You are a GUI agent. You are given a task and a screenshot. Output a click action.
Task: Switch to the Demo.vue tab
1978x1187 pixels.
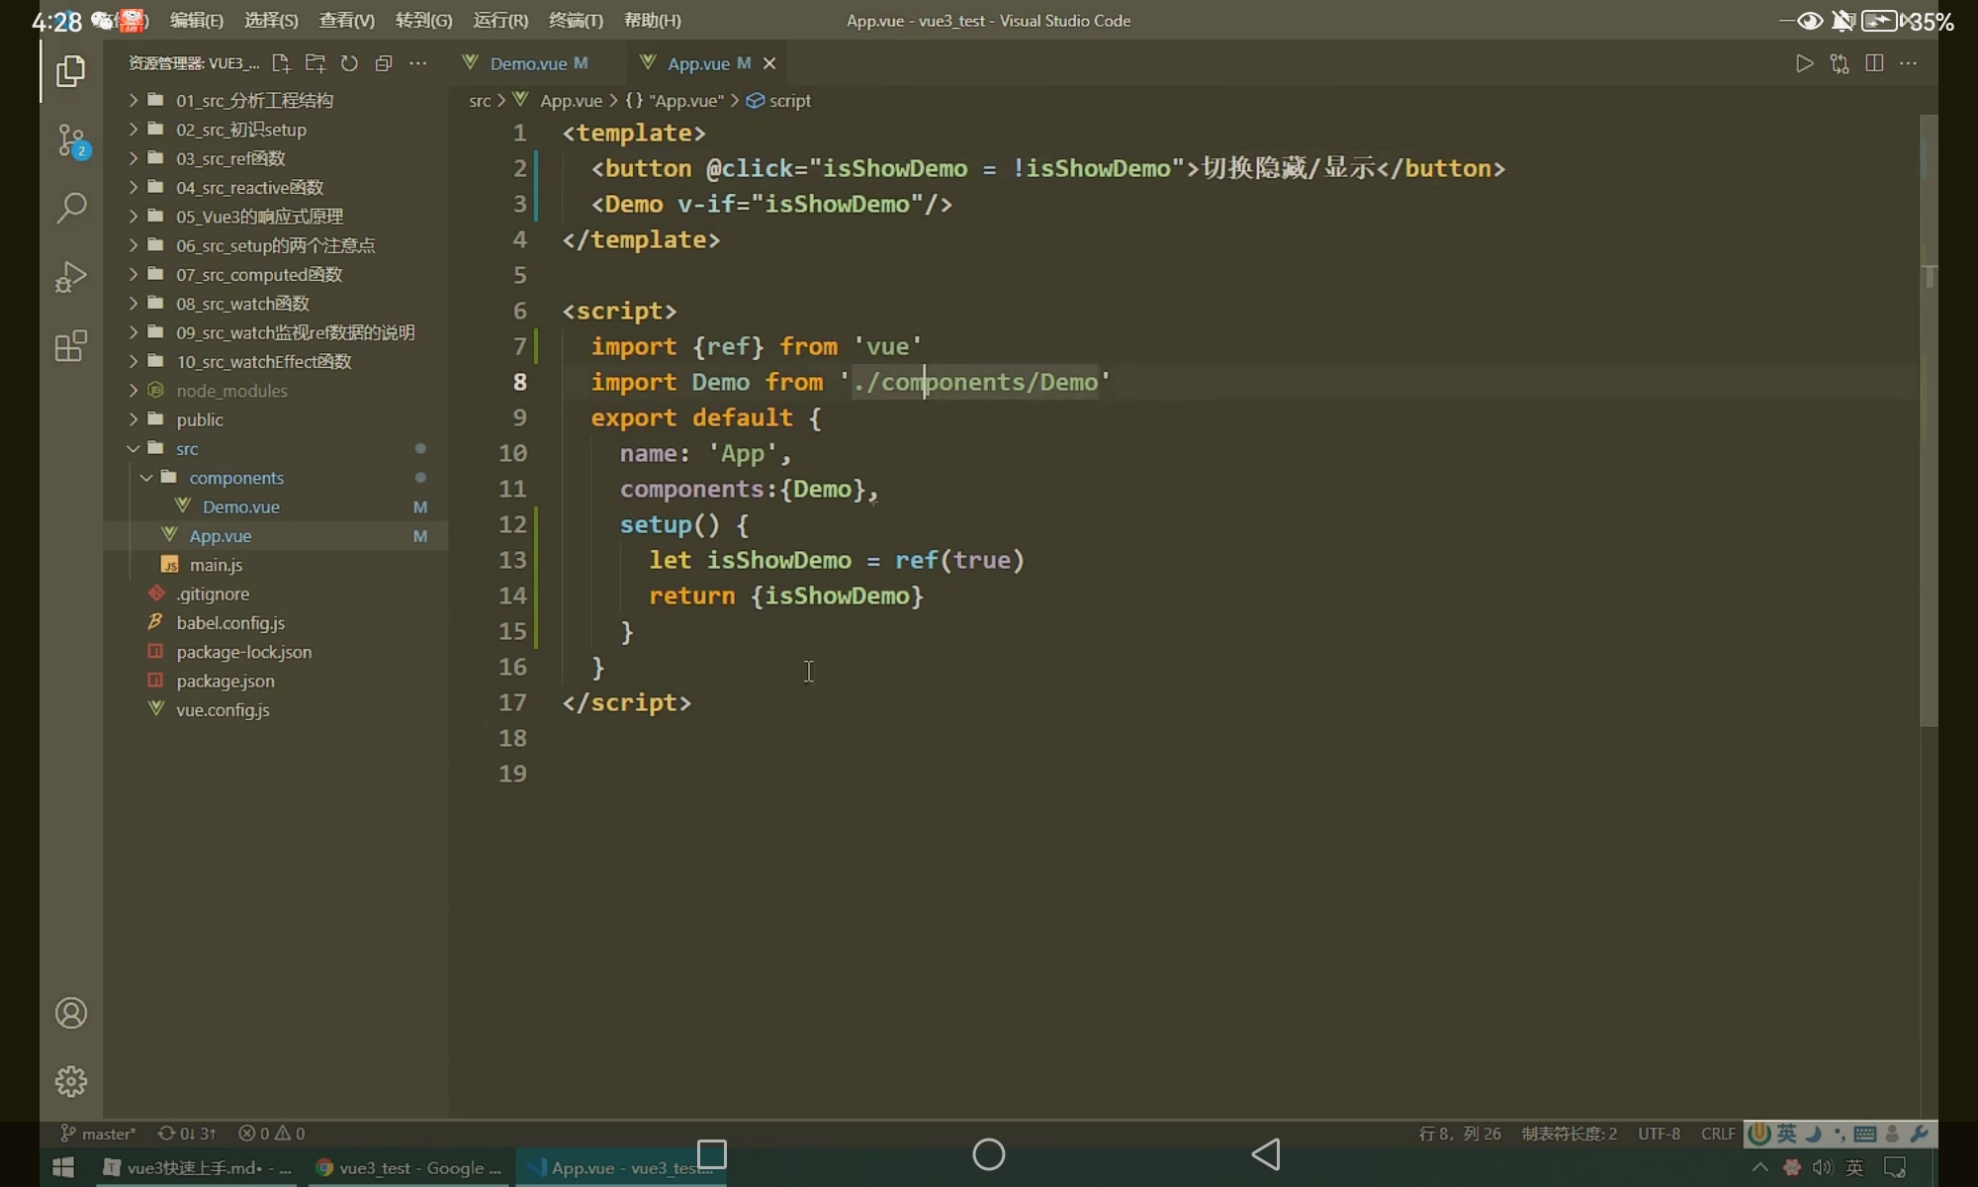pyautogui.click(x=528, y=63)
